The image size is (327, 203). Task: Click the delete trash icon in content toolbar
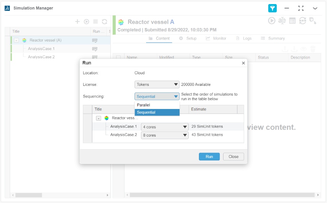pyautogui.click(x=313, y=49)
